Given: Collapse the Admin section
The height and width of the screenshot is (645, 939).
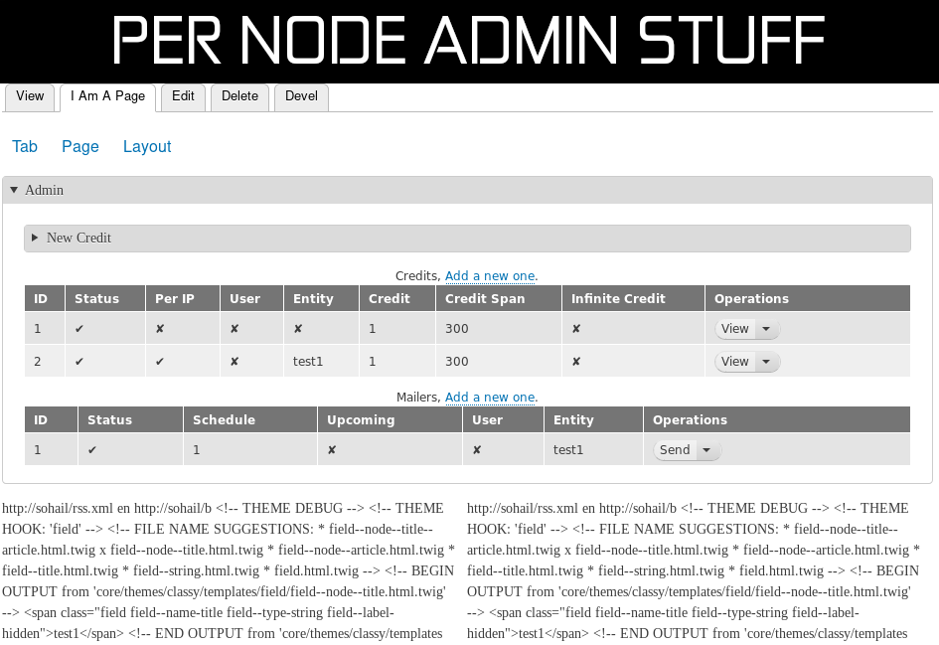Looking at the screenshot, I should click(x=467, y=191).
